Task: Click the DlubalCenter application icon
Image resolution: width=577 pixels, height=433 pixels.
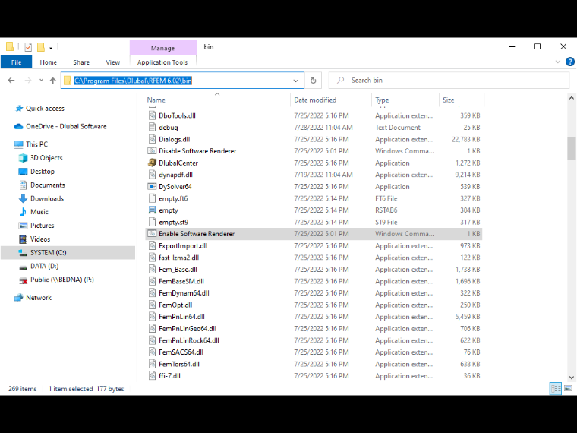Action: pyautogui.click(x=152, y=163)
